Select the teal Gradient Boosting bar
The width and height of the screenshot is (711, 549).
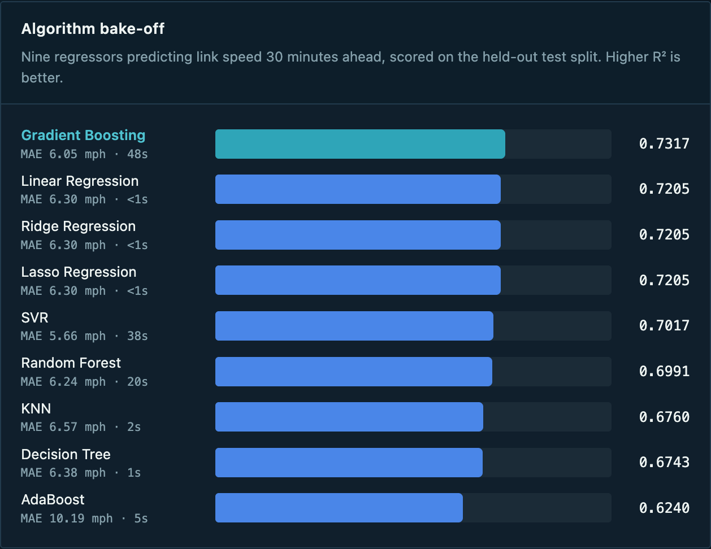(360, 144)
